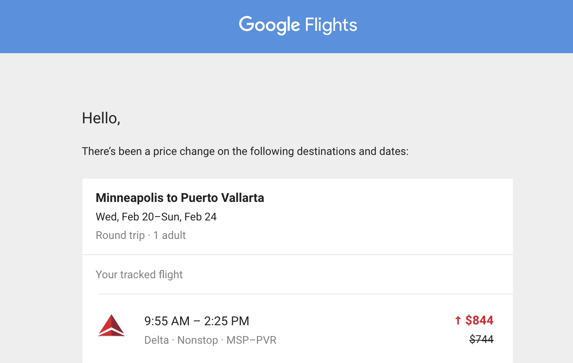Click the blue header banner background
Screen dimensions: 573x363
116,27
